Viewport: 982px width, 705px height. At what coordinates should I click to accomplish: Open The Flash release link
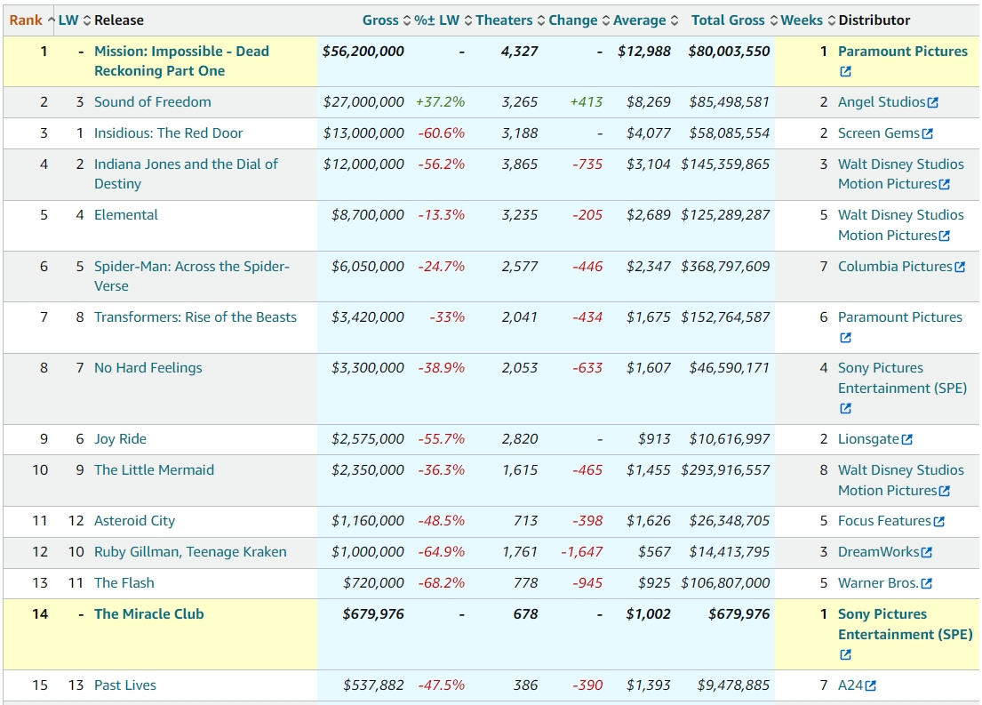click(x=124, y=583)
